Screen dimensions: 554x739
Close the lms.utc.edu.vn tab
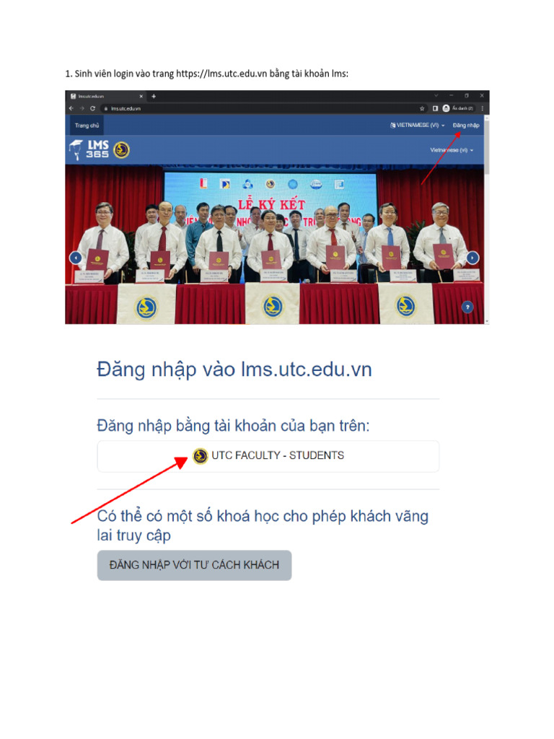click(x=141, y=96)
